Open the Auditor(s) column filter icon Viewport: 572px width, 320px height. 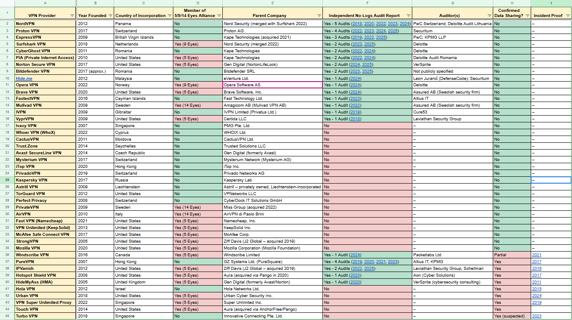pos(489,16)
